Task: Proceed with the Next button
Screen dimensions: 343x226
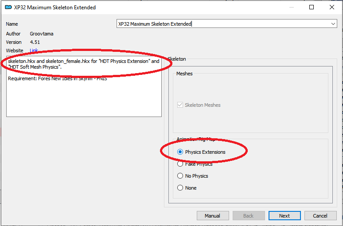Action: coord(285,216)
